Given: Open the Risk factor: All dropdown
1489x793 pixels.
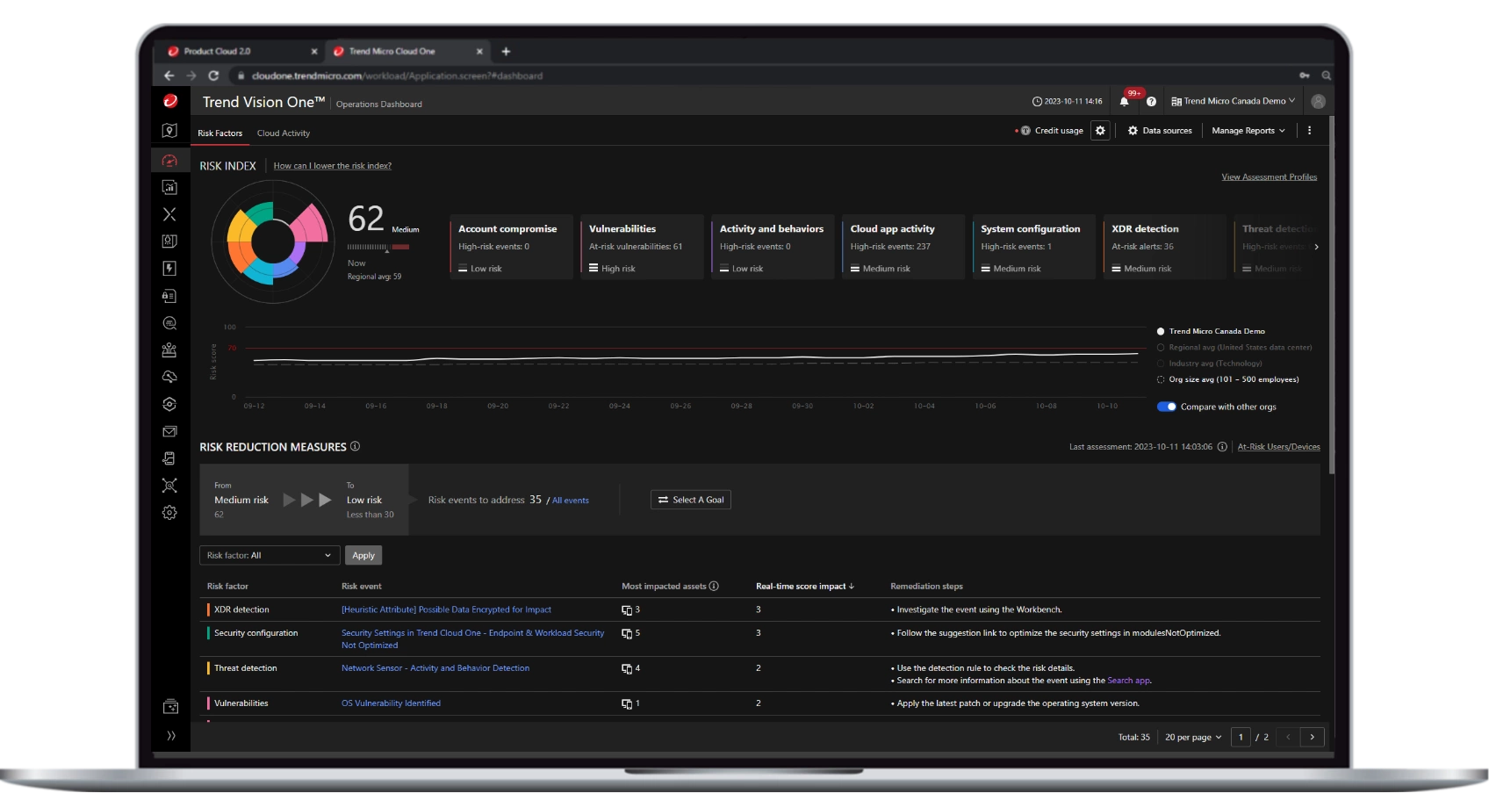Looking at the screenshot, I should point(269,555).
